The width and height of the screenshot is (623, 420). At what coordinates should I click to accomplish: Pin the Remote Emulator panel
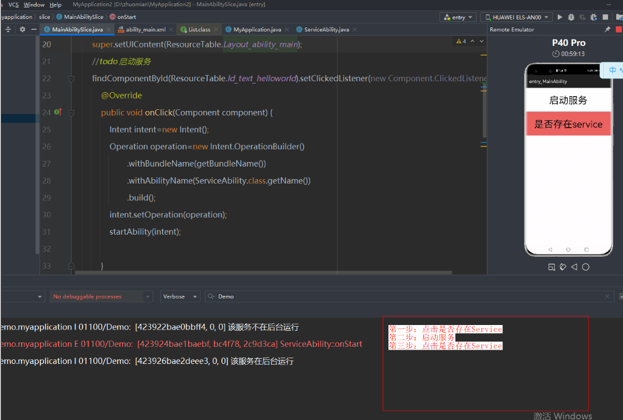tap(607, 29)
